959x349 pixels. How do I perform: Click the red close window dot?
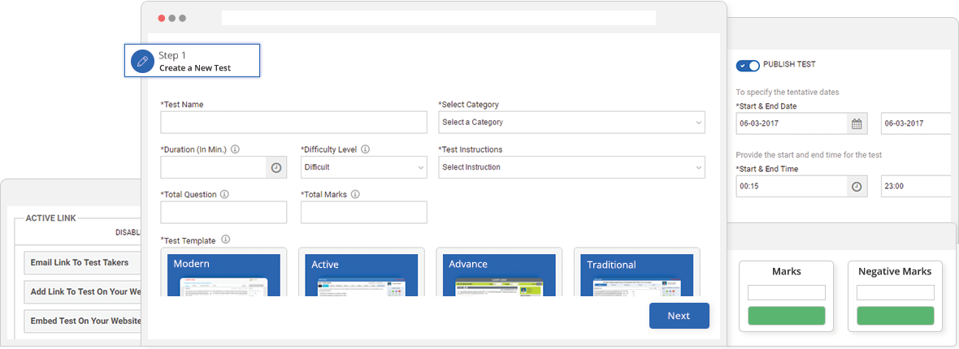tap(162, 18)
